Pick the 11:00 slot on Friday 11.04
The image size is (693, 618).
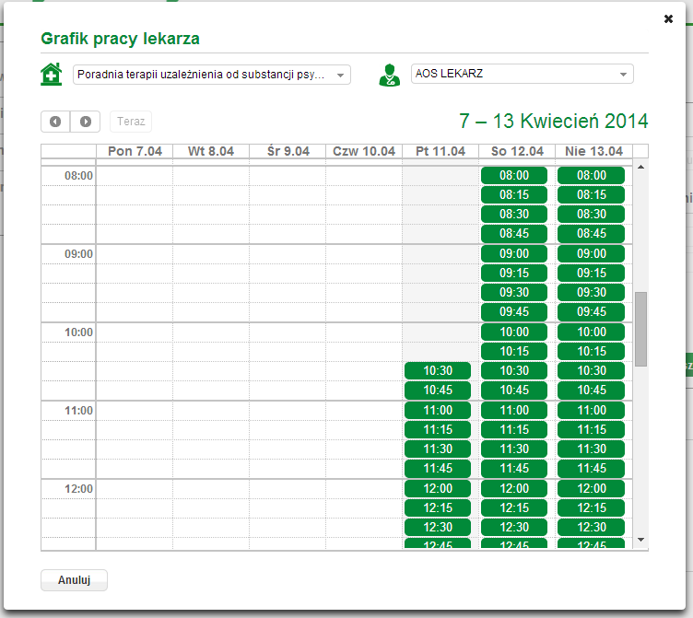(x=438, y=411)
